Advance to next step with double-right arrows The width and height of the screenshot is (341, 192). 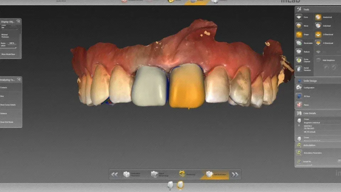point(235,175)
